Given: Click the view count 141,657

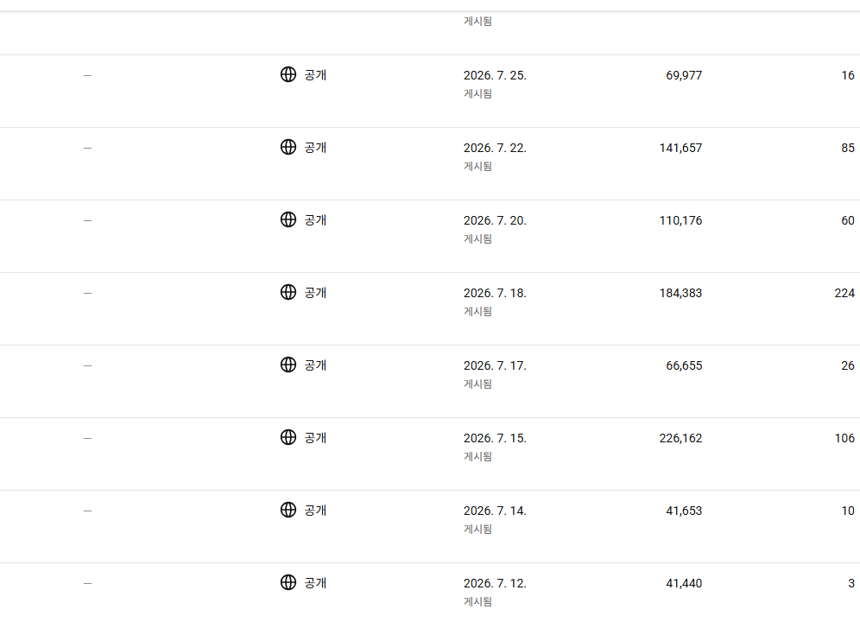Looking at the screenshot, I should point(680,149).
